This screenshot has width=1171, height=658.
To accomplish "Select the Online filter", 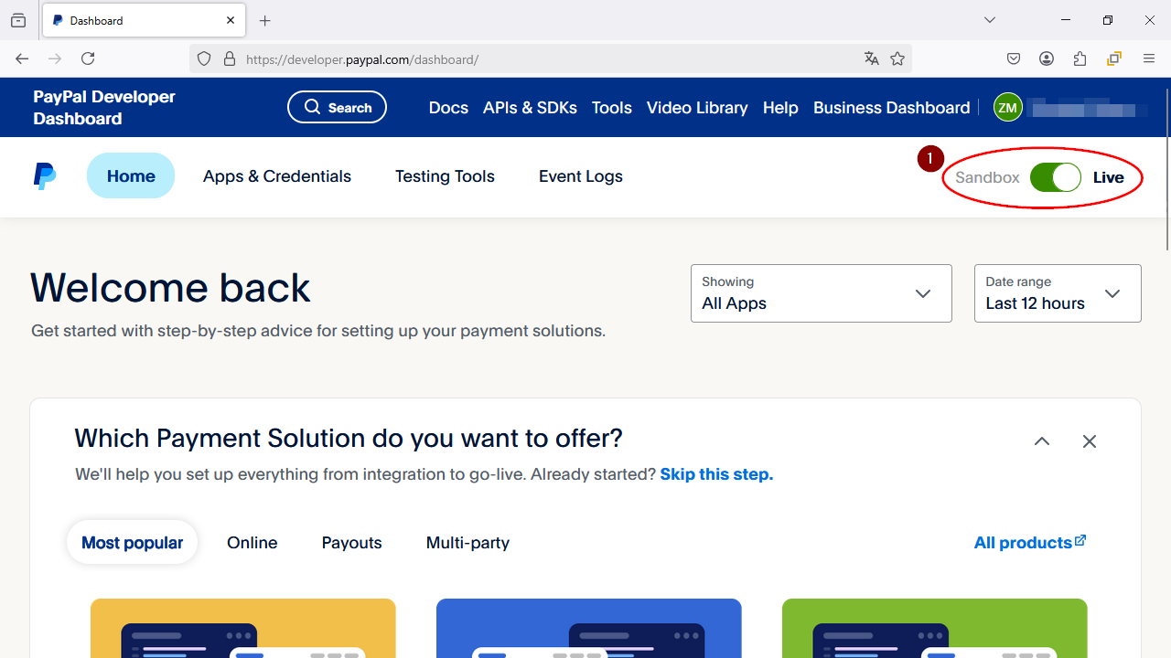I will [x=252, y=543].
